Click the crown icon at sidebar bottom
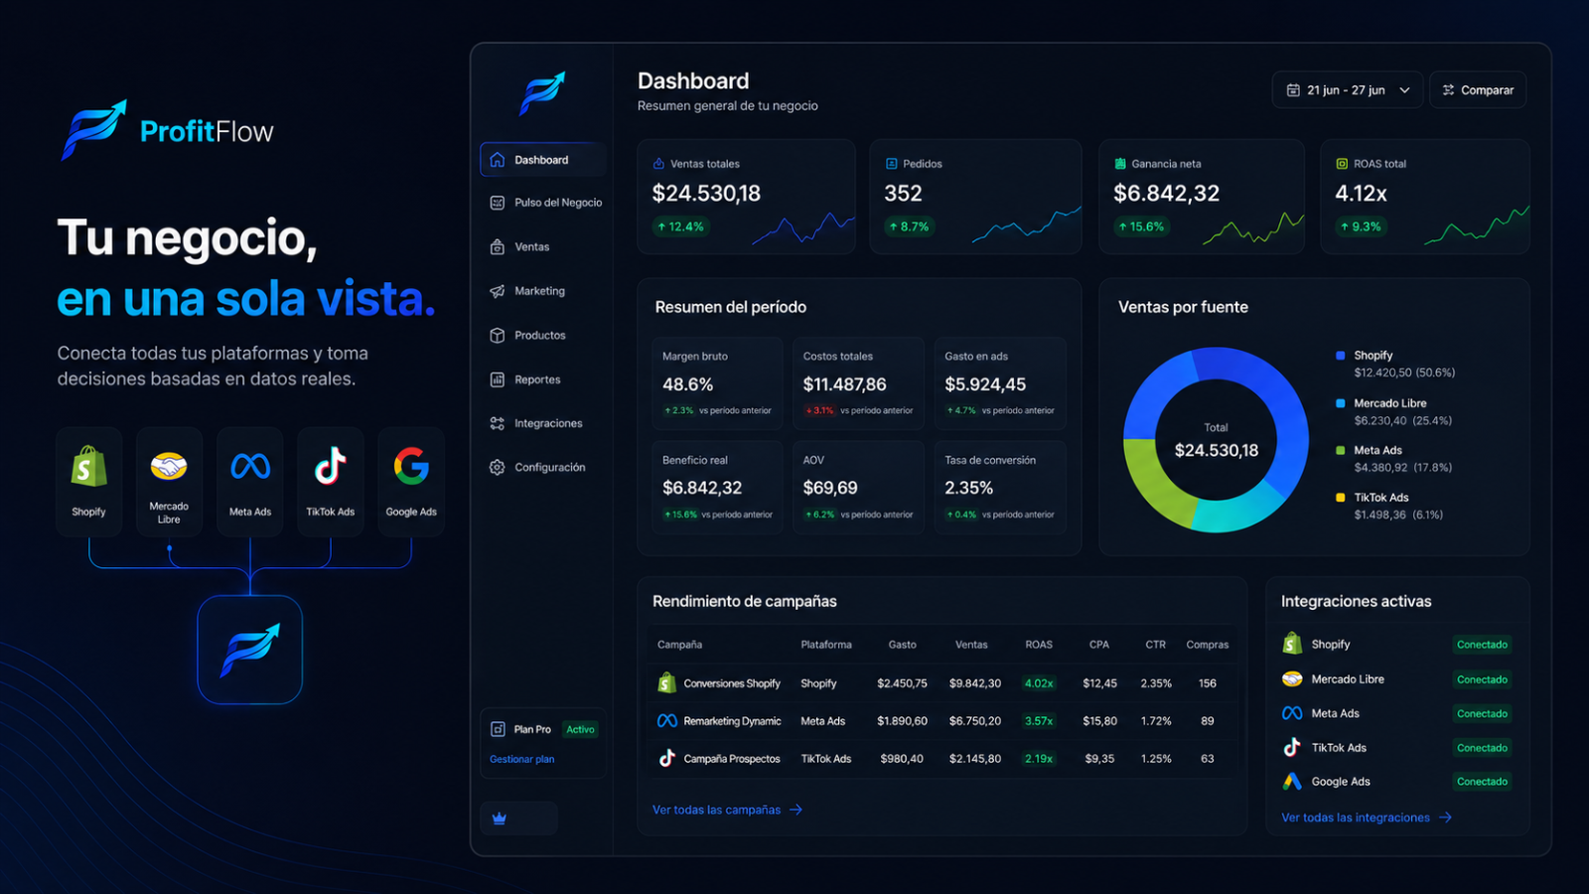 coord(500,819)
